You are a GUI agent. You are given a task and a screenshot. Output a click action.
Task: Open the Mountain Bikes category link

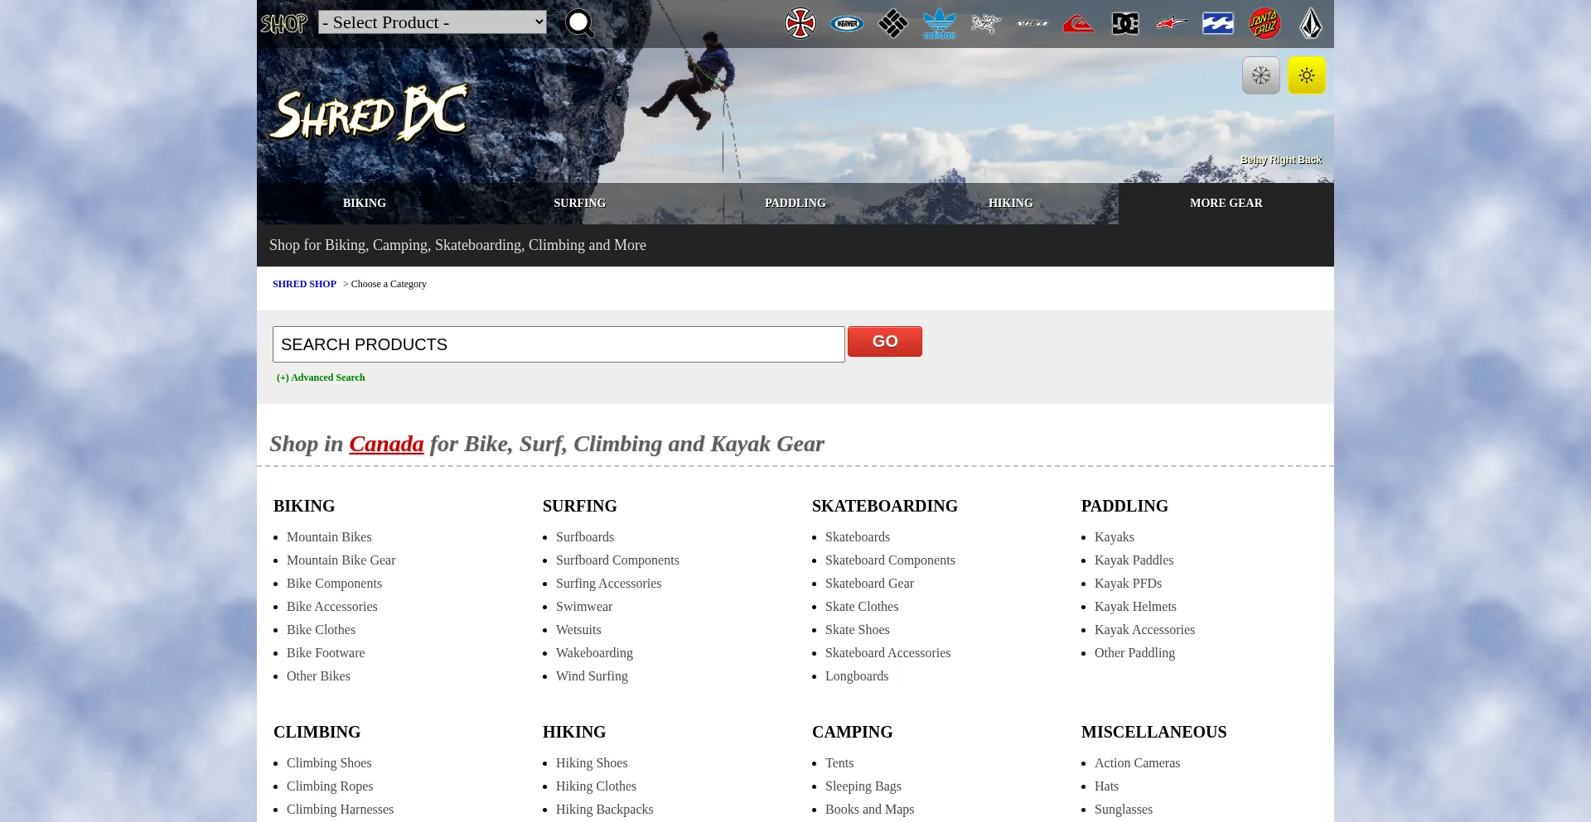329,537
